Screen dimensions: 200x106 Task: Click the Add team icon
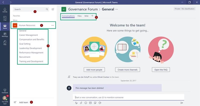coord(15,102)
